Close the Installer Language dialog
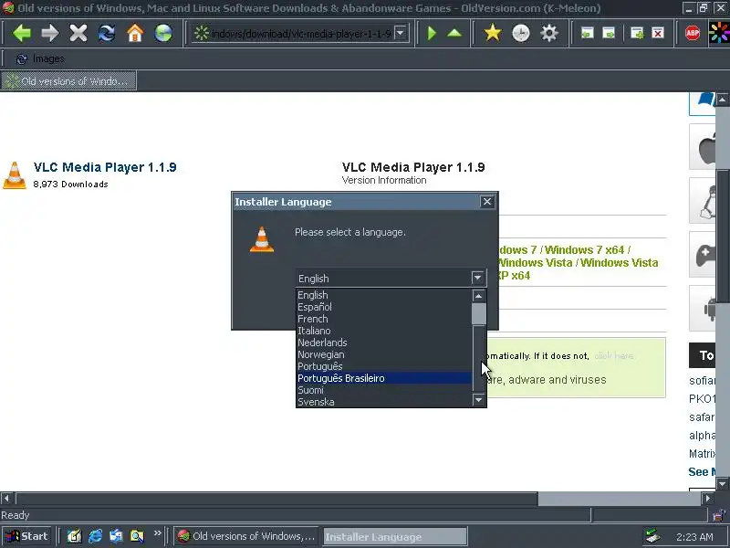Image resolution: width=730 pixels, height=548 pixels. [487, 201]
